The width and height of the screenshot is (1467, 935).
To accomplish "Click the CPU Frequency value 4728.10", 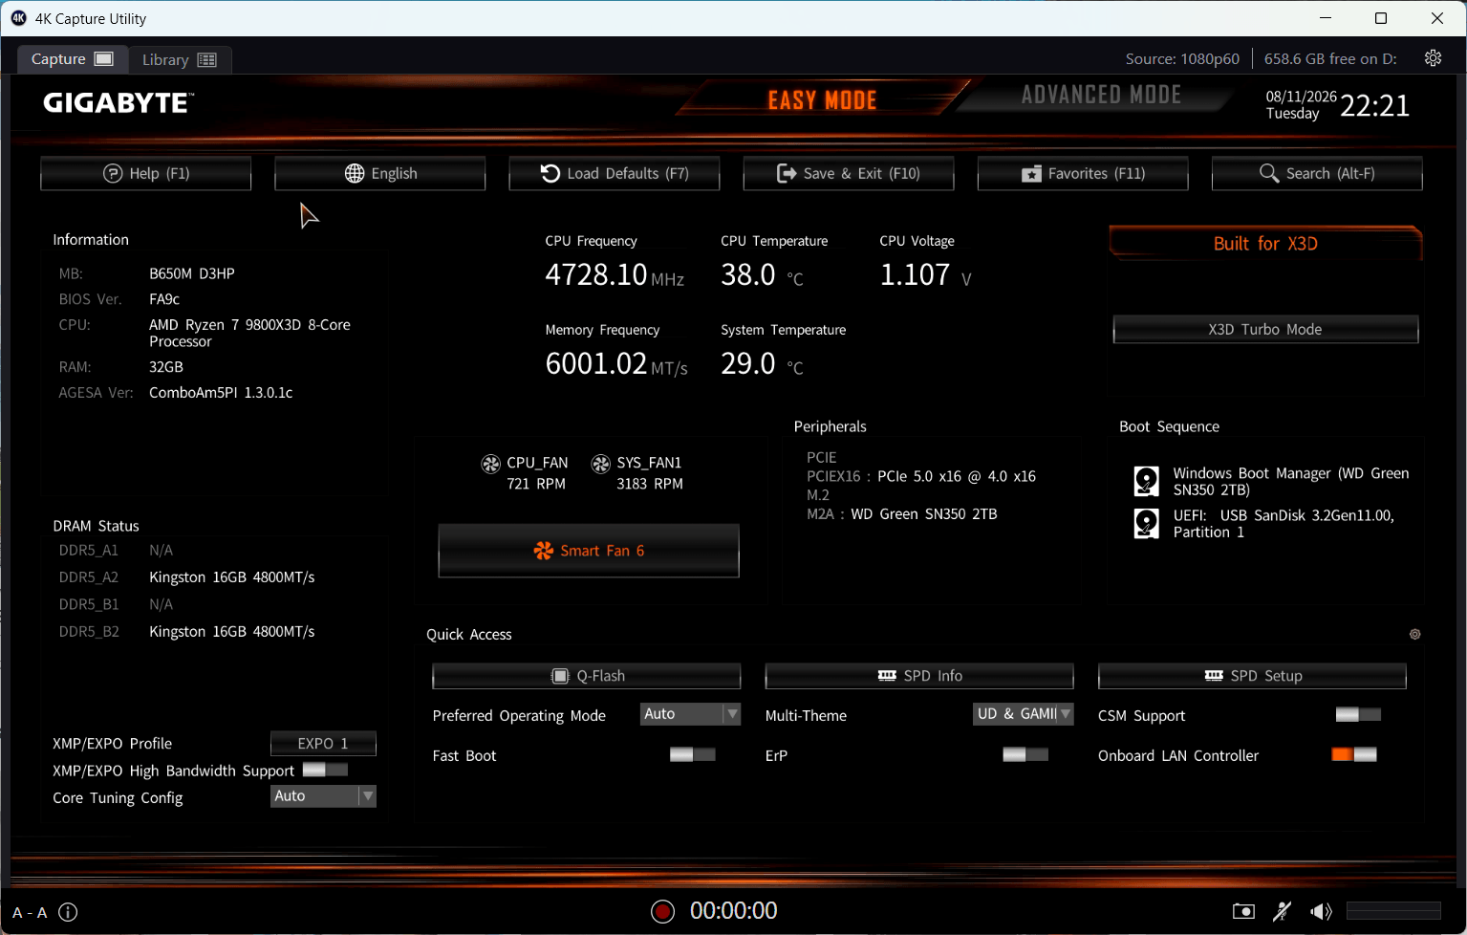I will click(596, 274).
